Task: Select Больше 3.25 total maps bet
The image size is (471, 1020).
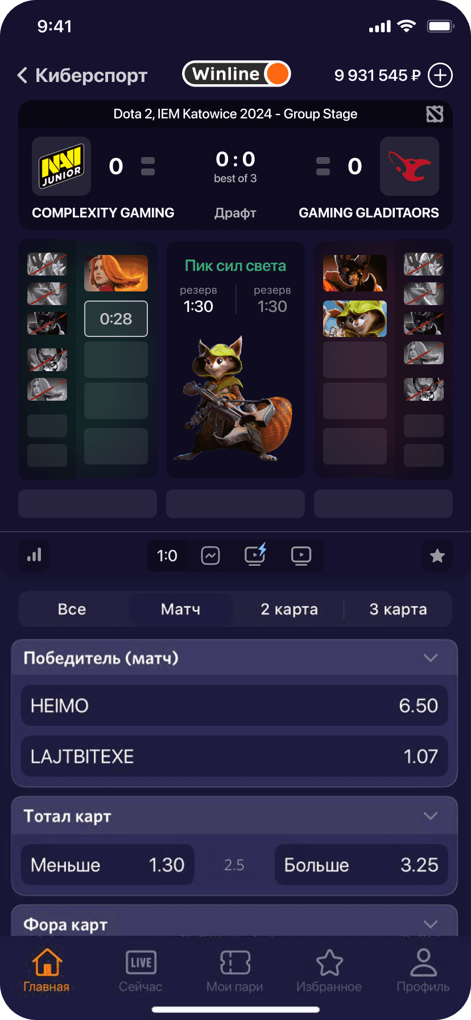Action: [361, 865]
